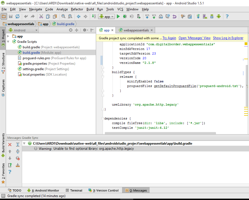
Task: Collapse the build.gradle path node in Messages
Action: [24, 144]
